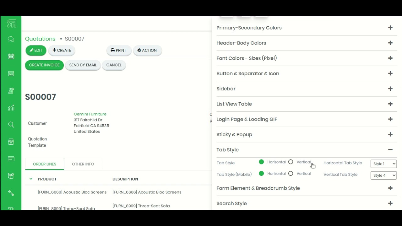
Task: Select Horizontal for Tab Style
Action: pos(261,162)
